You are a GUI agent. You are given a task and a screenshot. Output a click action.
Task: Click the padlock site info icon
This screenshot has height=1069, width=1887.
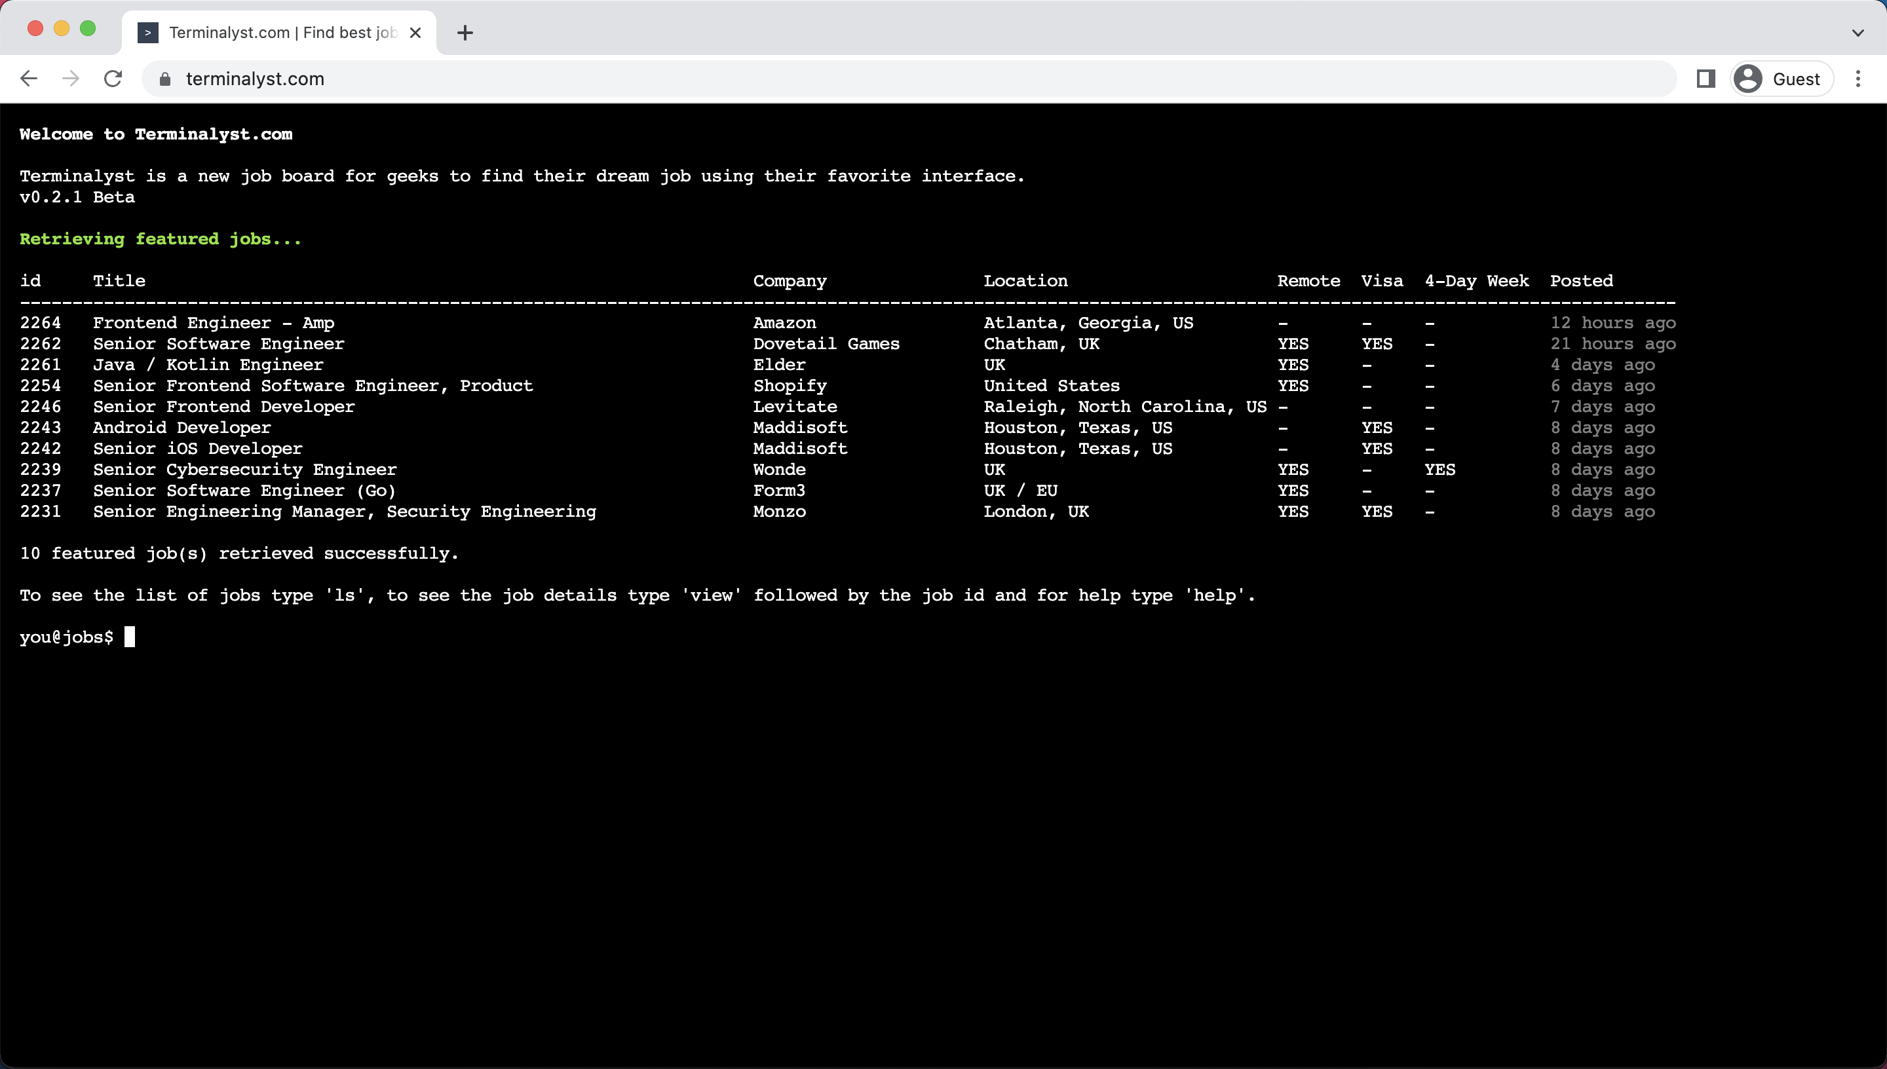(x=165, y=79)
